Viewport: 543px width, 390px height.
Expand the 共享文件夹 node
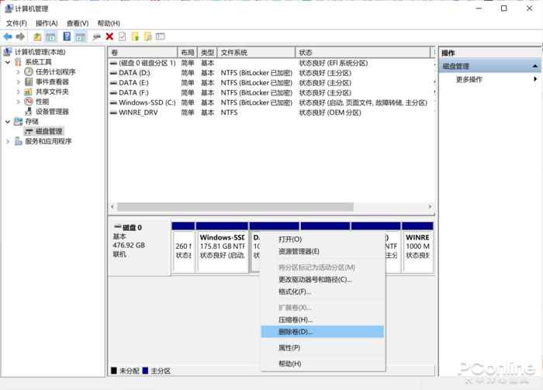[x=18, y=91]
